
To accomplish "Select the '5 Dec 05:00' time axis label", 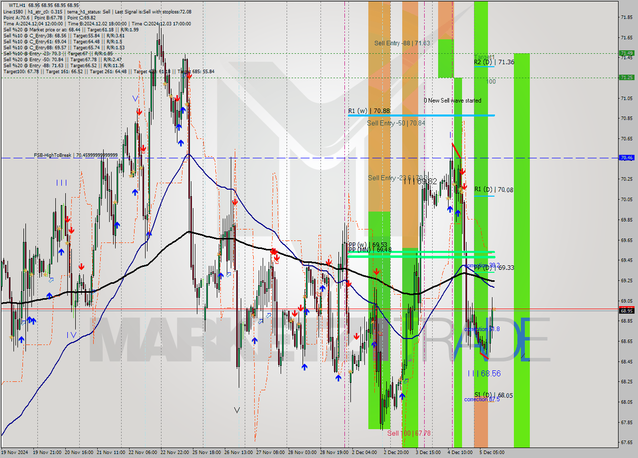I will (x=492, y=453).
